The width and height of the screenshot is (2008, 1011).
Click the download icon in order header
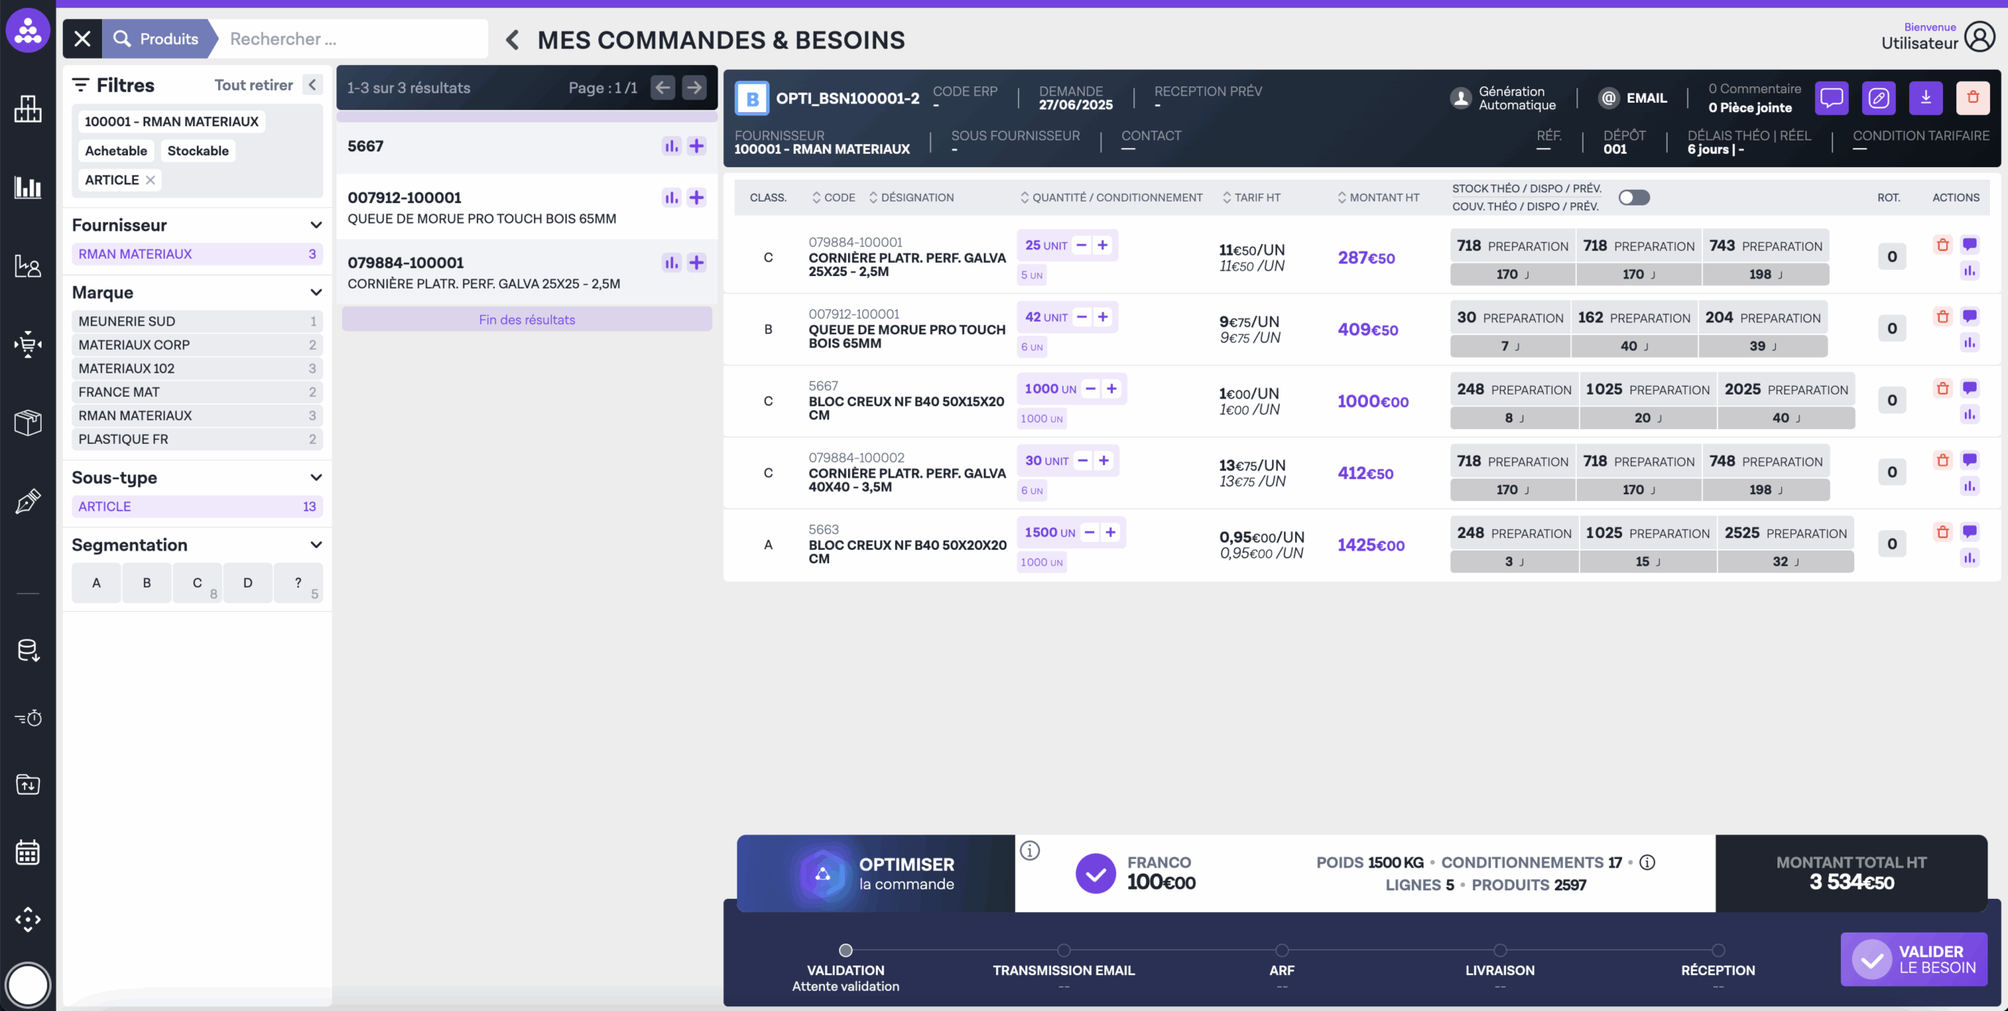coord(1925,98)
